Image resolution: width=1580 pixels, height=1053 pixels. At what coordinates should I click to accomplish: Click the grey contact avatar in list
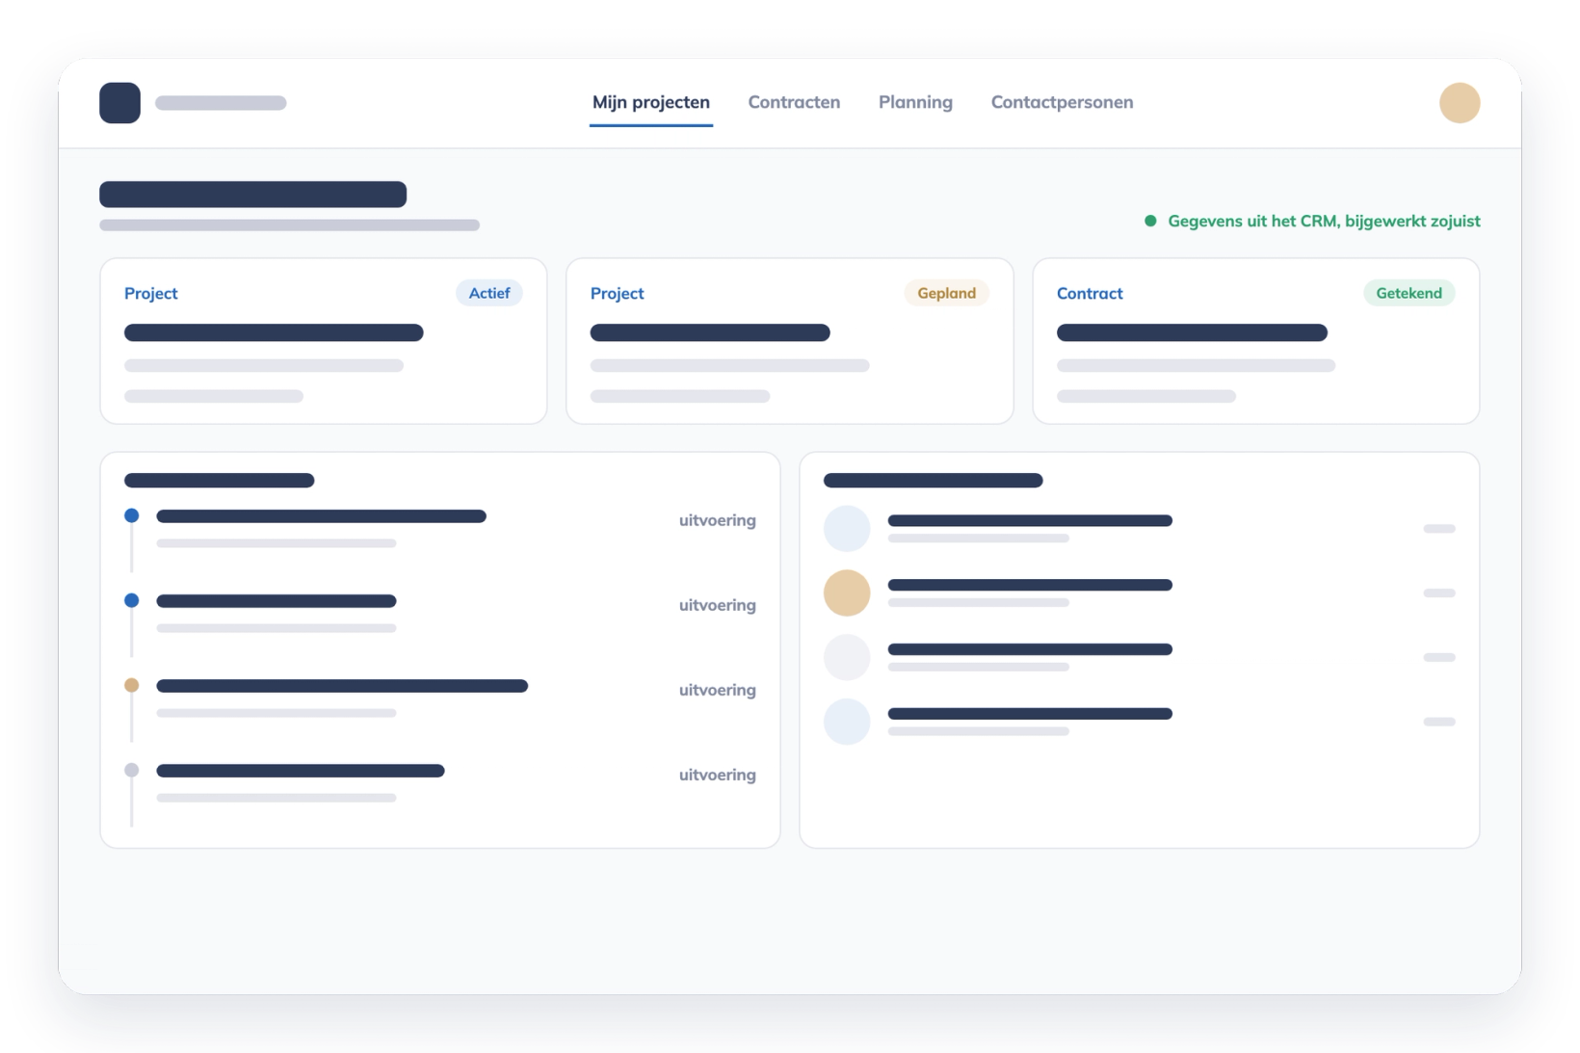(x=847, y=657)
